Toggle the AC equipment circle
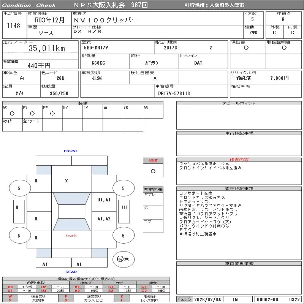 click(x=12, y=113)
